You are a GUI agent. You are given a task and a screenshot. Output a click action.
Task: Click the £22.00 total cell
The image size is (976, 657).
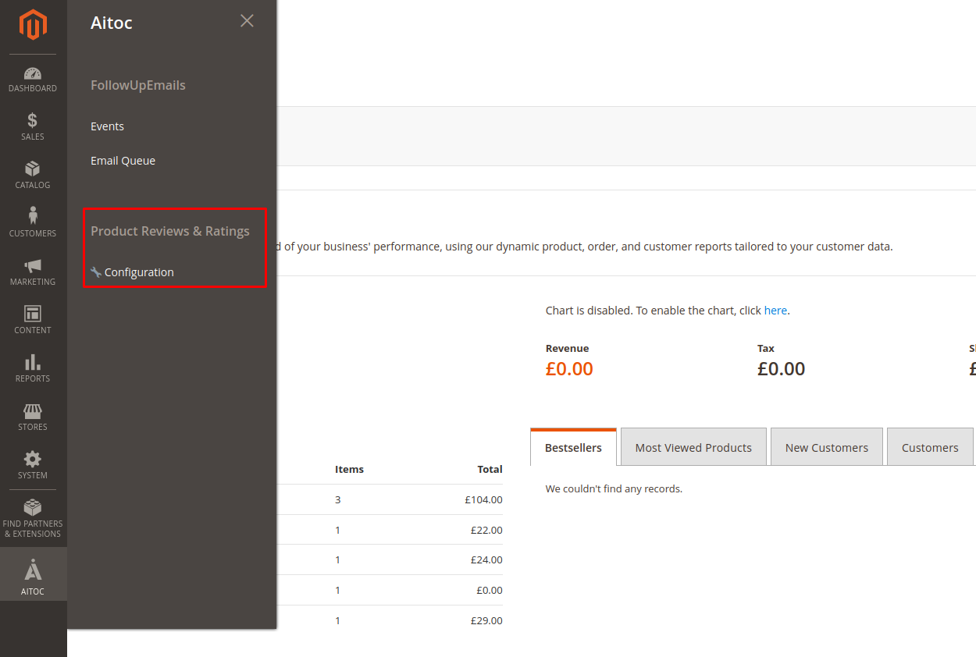point(486,530)
